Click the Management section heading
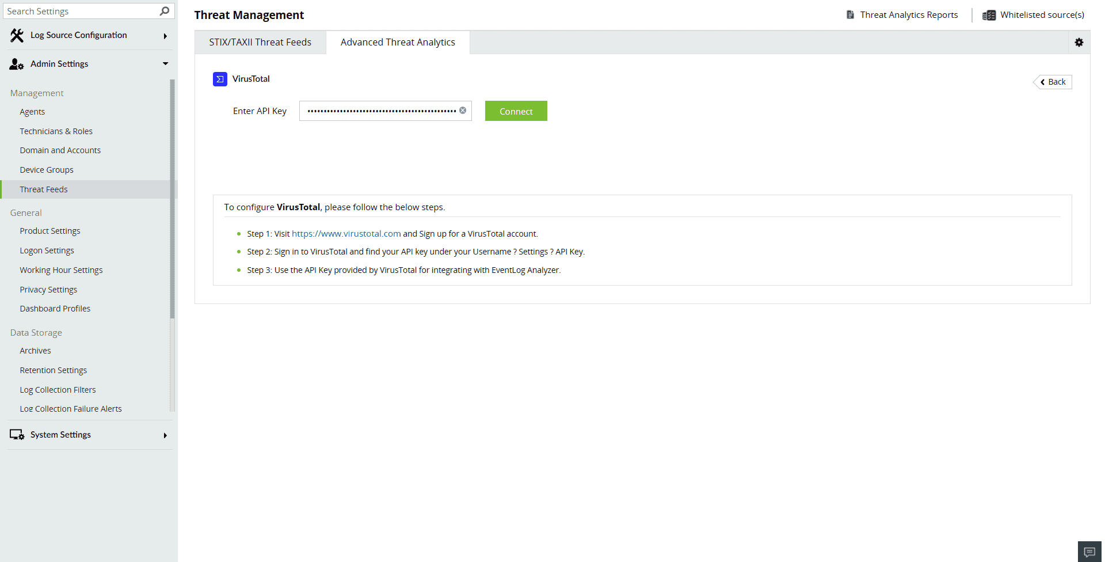 click(37, 93)
